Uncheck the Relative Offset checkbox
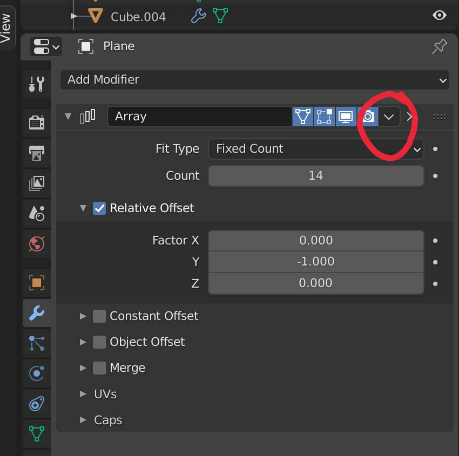The width and height of the screenshot is (459, 456). (99, 208)
